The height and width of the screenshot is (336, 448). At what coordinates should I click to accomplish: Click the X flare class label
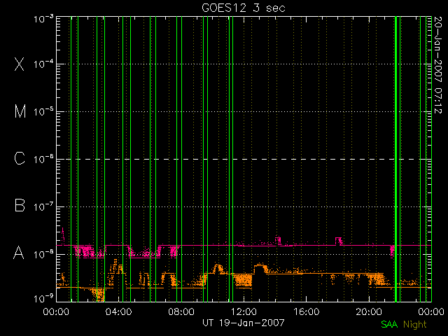[20, 64]
